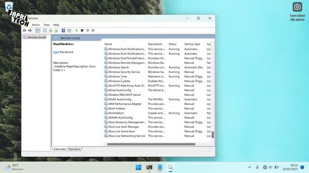Image resolution: width=309 pixels, height=173 pixels.
Task: Open the Action menu
Action: [x=36, y=25]
